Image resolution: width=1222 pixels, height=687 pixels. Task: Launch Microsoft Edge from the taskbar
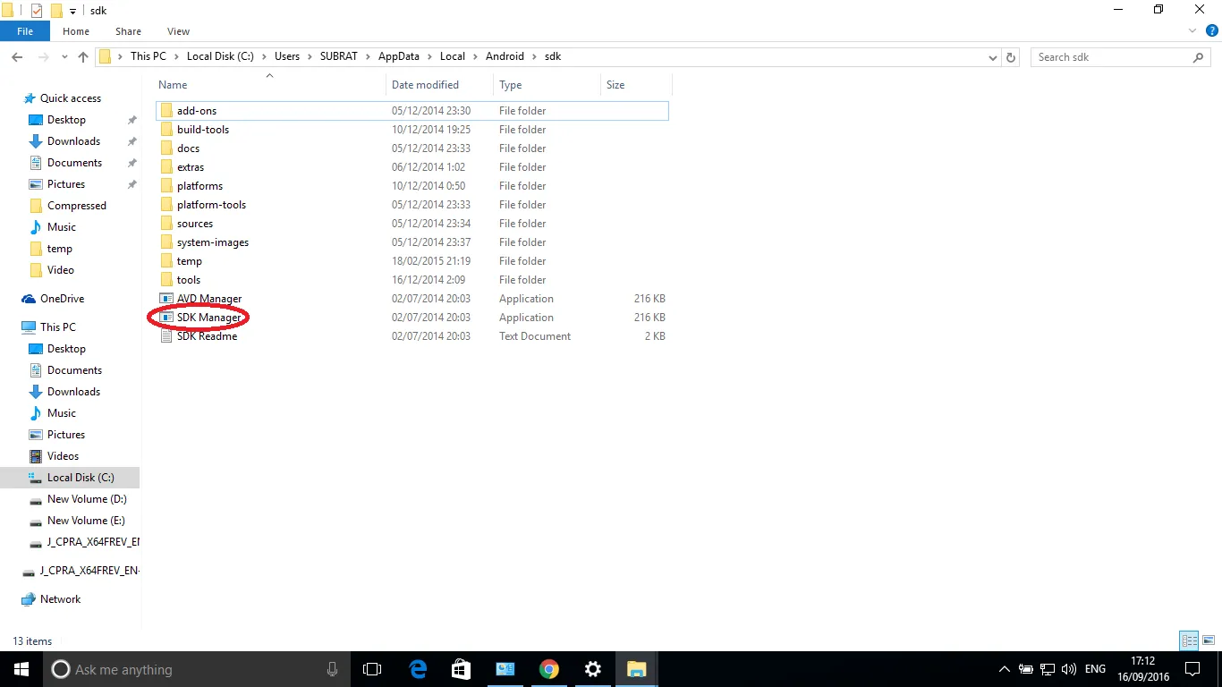(417, 669)
